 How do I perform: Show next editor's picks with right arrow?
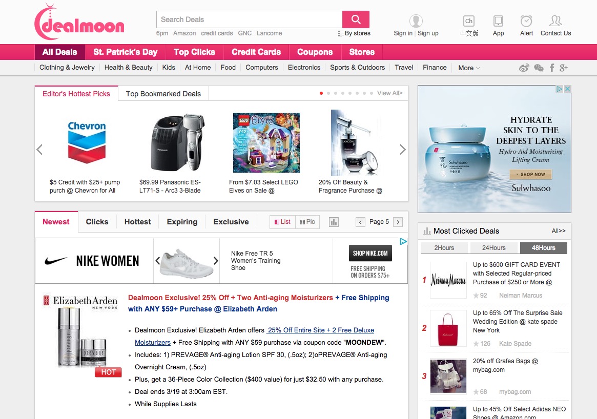(402, 150)
